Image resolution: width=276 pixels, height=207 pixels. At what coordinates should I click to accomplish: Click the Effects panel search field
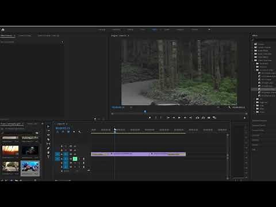pyautogui.click(x=264, y=40)
